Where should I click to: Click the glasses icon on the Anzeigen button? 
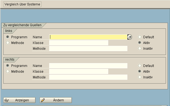pyautogui.click(x=7, y=100)
